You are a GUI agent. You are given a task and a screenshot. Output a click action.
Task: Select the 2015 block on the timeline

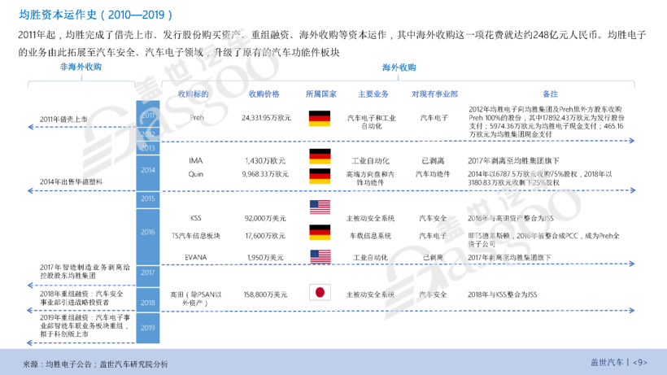tap(147, 199)
